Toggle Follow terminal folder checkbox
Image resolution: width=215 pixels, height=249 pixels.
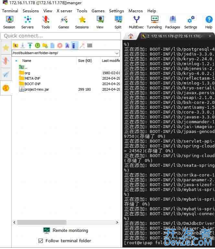tap(41, 241)
